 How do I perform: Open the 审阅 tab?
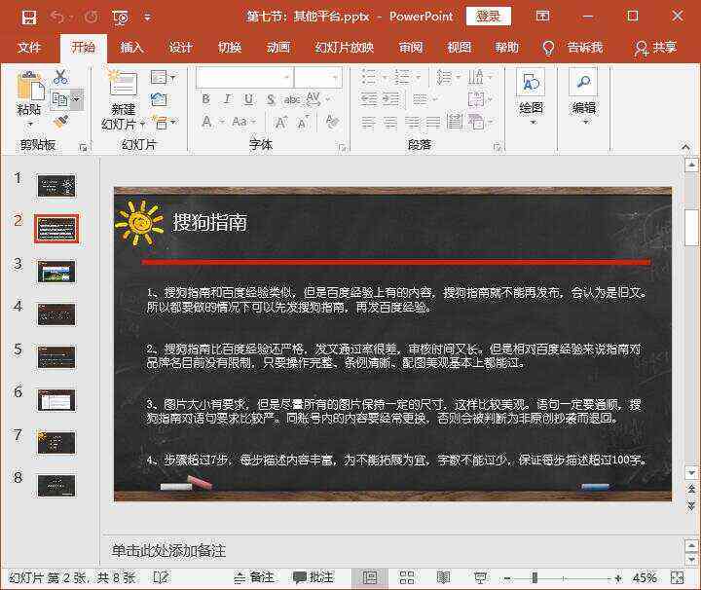(x=411, y=47)
